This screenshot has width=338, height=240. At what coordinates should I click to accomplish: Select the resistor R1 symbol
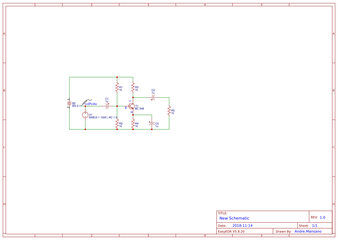(x=117, y=88)
